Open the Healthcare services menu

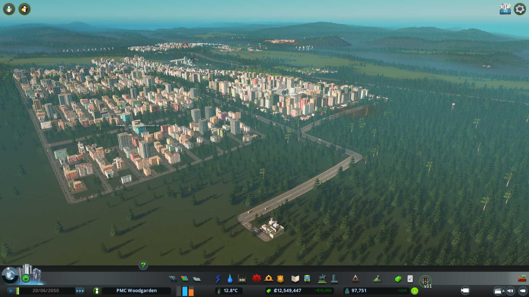[x=257, y=279]
